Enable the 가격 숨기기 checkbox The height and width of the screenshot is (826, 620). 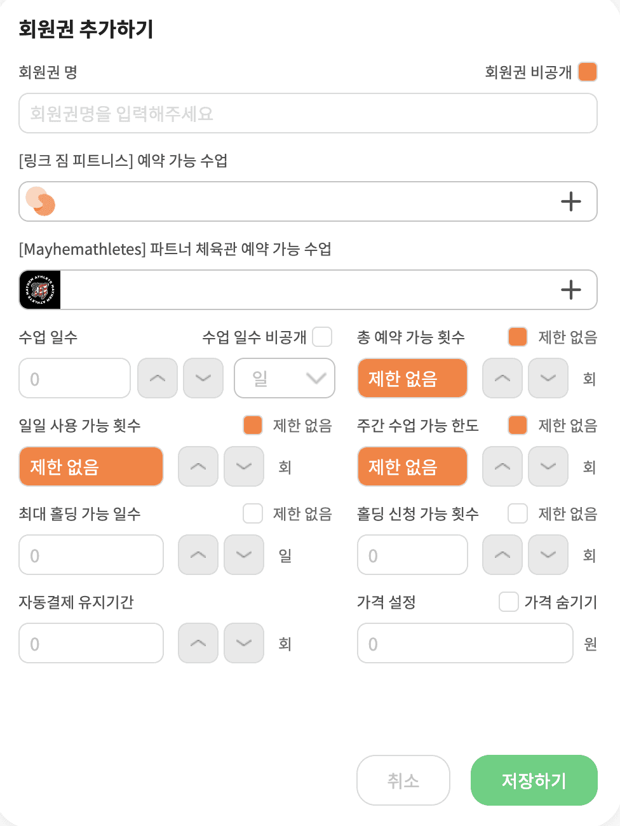509,602
